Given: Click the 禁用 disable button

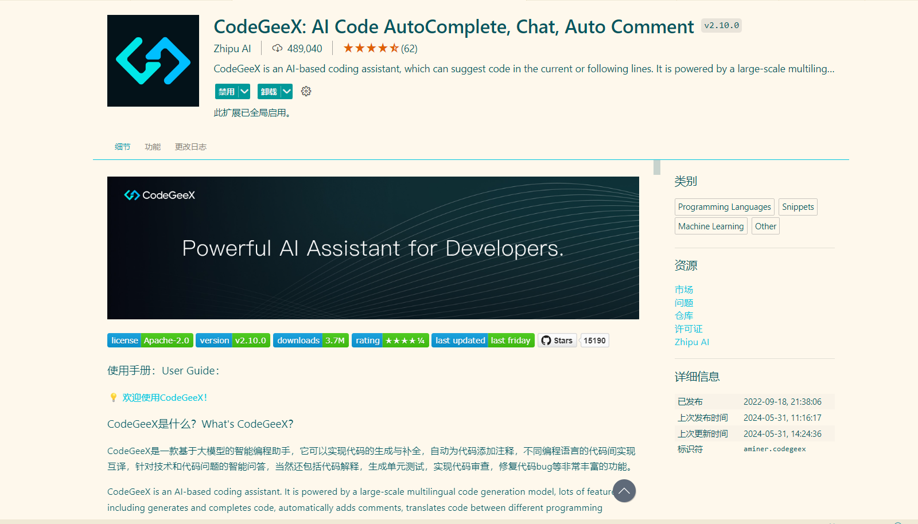Looking at the screenshot, I should [x=227, y=91].
